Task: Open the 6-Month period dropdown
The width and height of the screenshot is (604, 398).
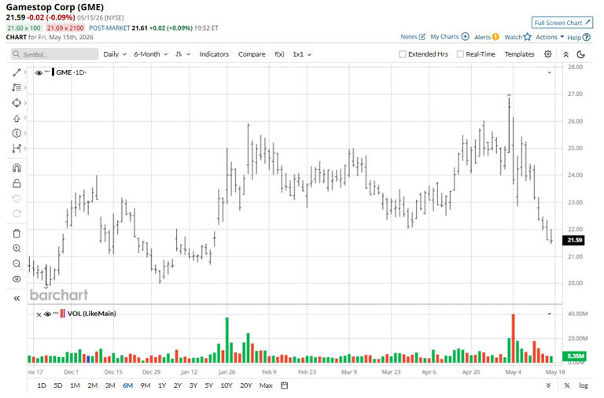Action: [x=151, y=54]
